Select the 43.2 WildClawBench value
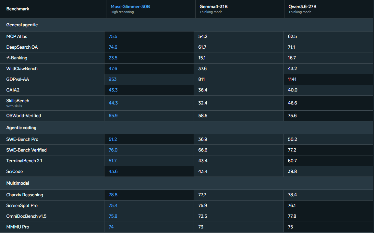 [x=292, y=68]
